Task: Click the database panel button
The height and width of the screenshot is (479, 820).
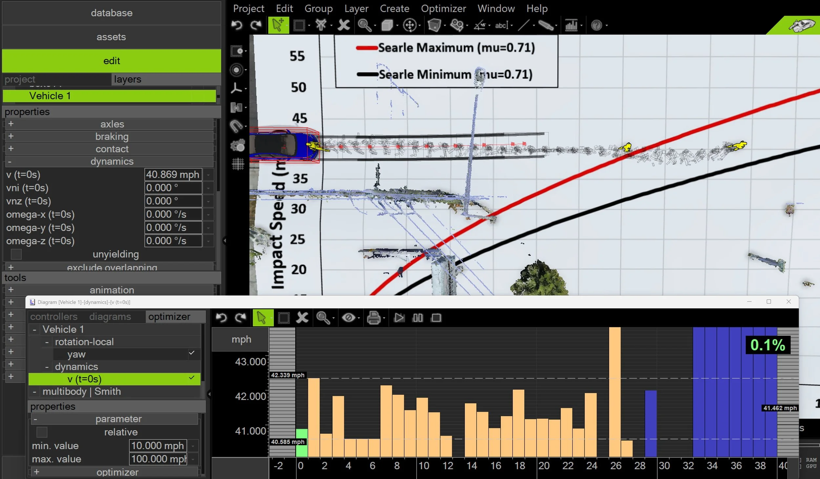Action: click(x=112, y=13)
